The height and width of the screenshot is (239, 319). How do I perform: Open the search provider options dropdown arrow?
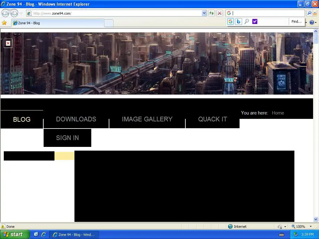click(x=315, y=13)
